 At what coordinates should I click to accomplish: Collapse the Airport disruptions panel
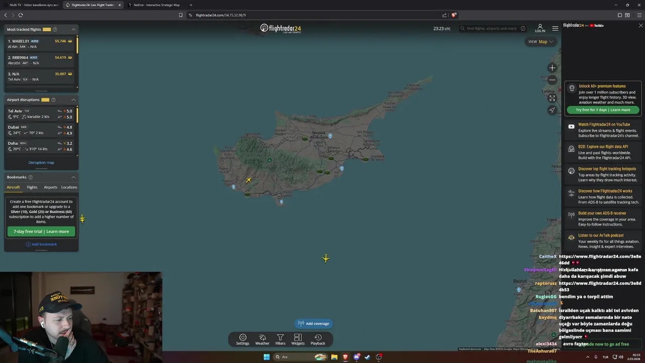click(x=73, y=100)
